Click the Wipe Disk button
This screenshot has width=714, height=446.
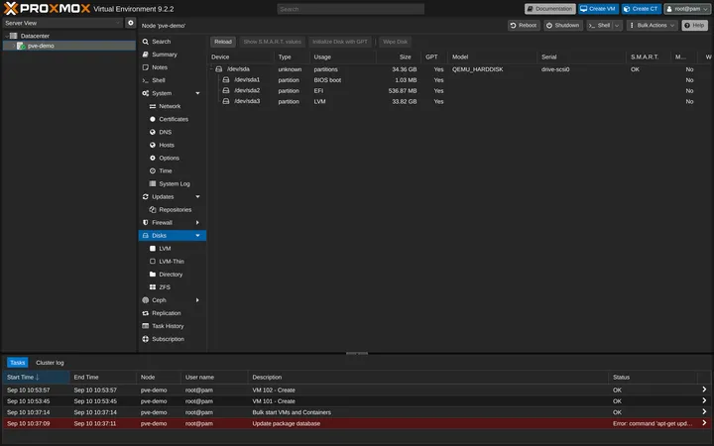pyautogui.click(x=395, y=42)
